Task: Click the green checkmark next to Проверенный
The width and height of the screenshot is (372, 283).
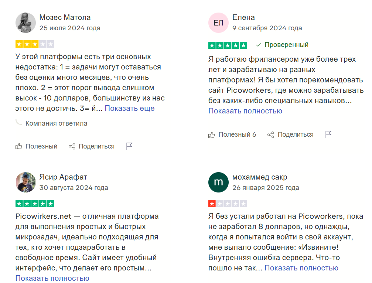Action: (259, 45)
